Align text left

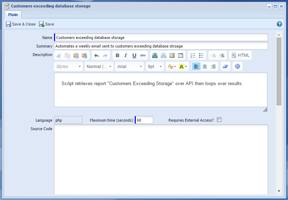pyautogui.click(x=196, y=66)
